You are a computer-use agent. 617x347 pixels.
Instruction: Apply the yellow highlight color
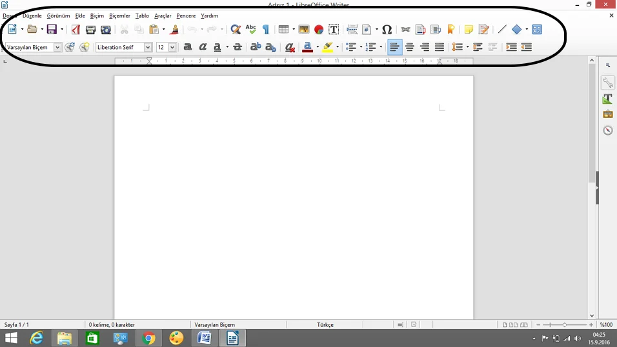point(327,47)
